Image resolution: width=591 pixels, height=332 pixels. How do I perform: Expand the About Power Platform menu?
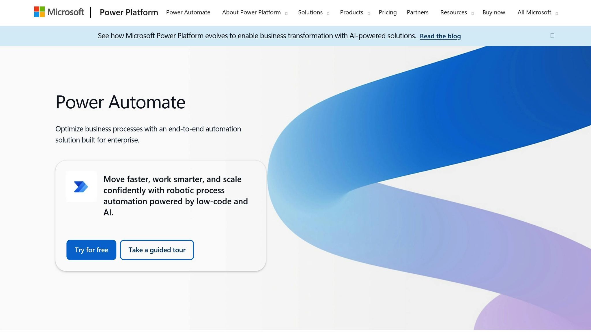click(x=251, y=12)
